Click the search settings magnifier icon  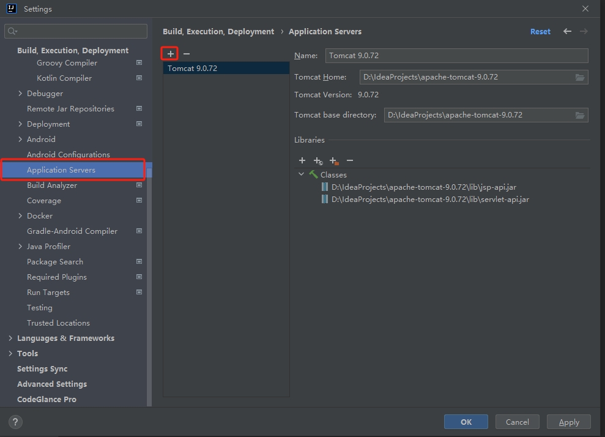pyautogui.click(x=13, y=31)
